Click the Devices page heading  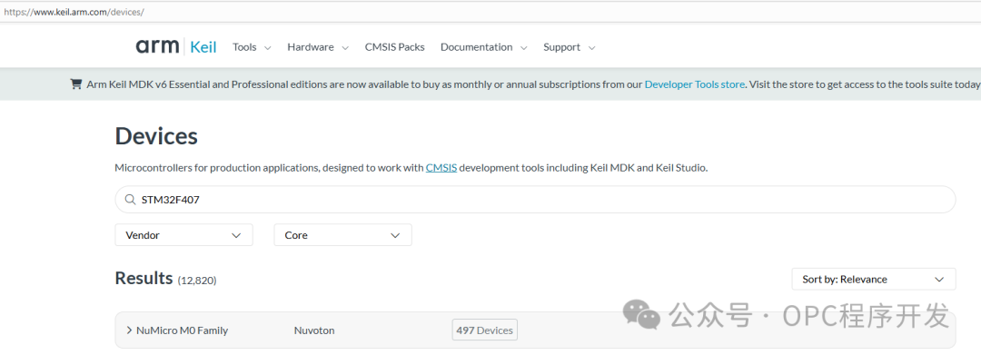click(x=156, y=135)
